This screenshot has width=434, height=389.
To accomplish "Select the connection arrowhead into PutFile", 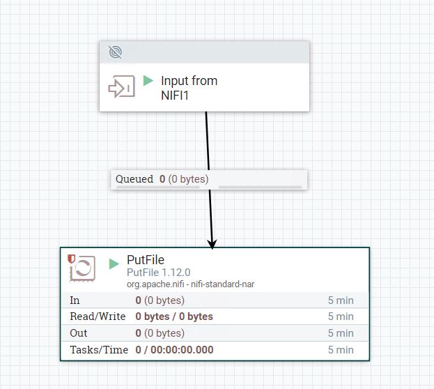I will pos(212,244).
